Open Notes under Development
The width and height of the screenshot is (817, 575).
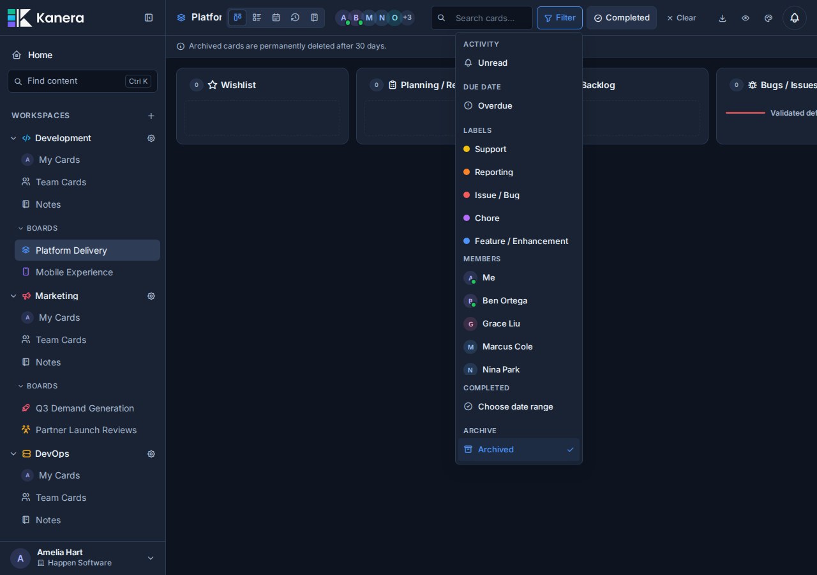[x=87, y=204]
